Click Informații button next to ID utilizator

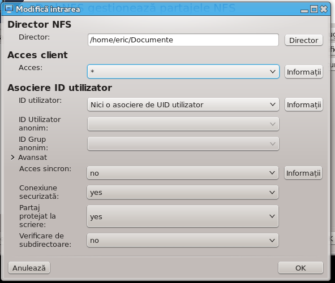click(x=303, y=105)
